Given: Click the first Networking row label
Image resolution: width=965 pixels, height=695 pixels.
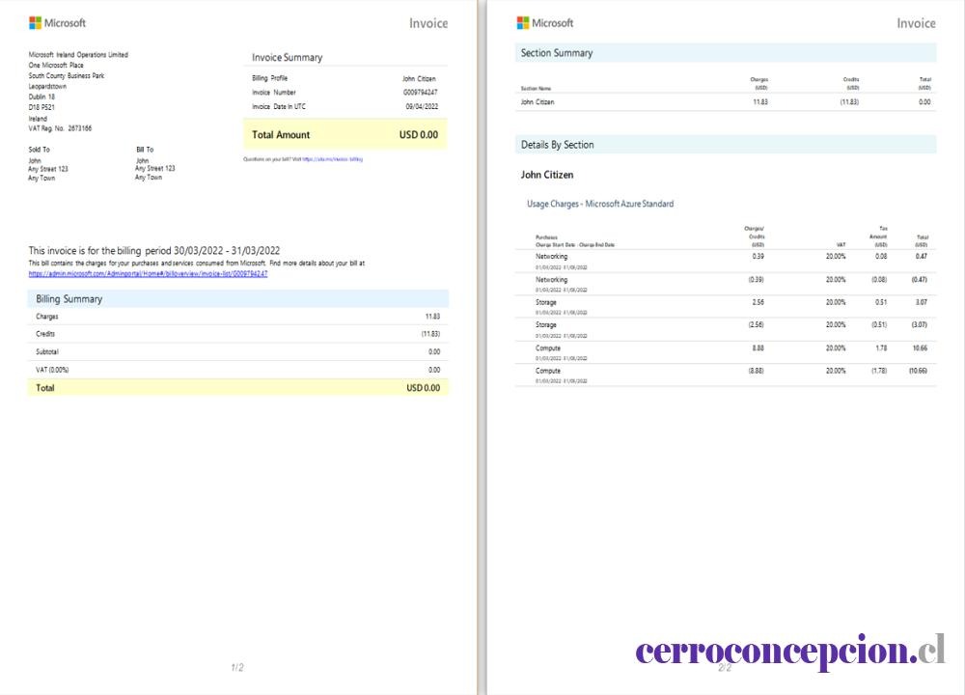Looking at the screenshot, I should click(551, 256).
